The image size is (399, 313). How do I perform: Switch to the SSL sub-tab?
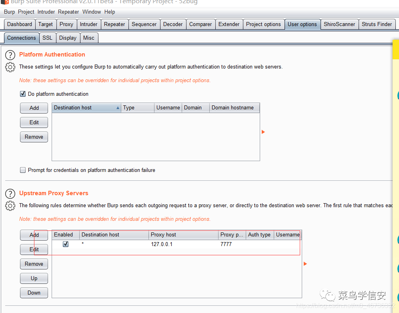(47, 38)
